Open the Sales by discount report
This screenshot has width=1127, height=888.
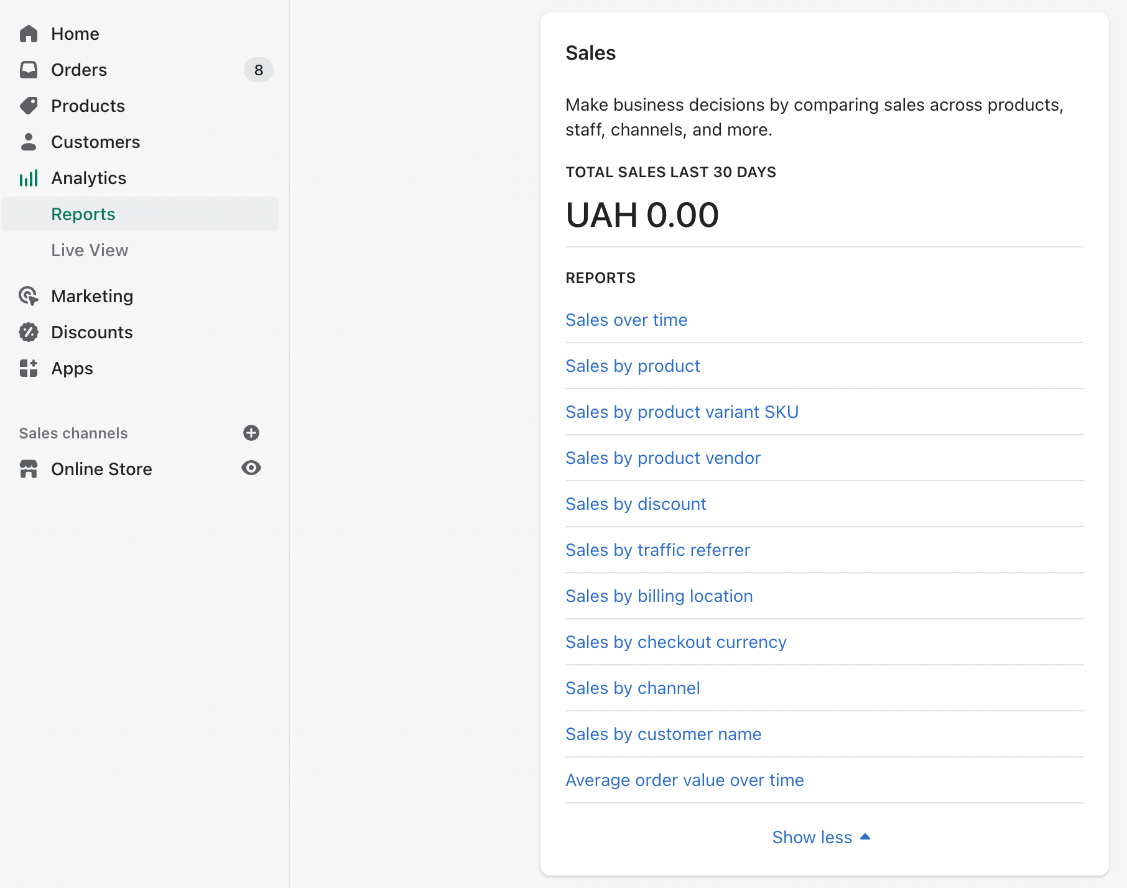click(636, 504)
